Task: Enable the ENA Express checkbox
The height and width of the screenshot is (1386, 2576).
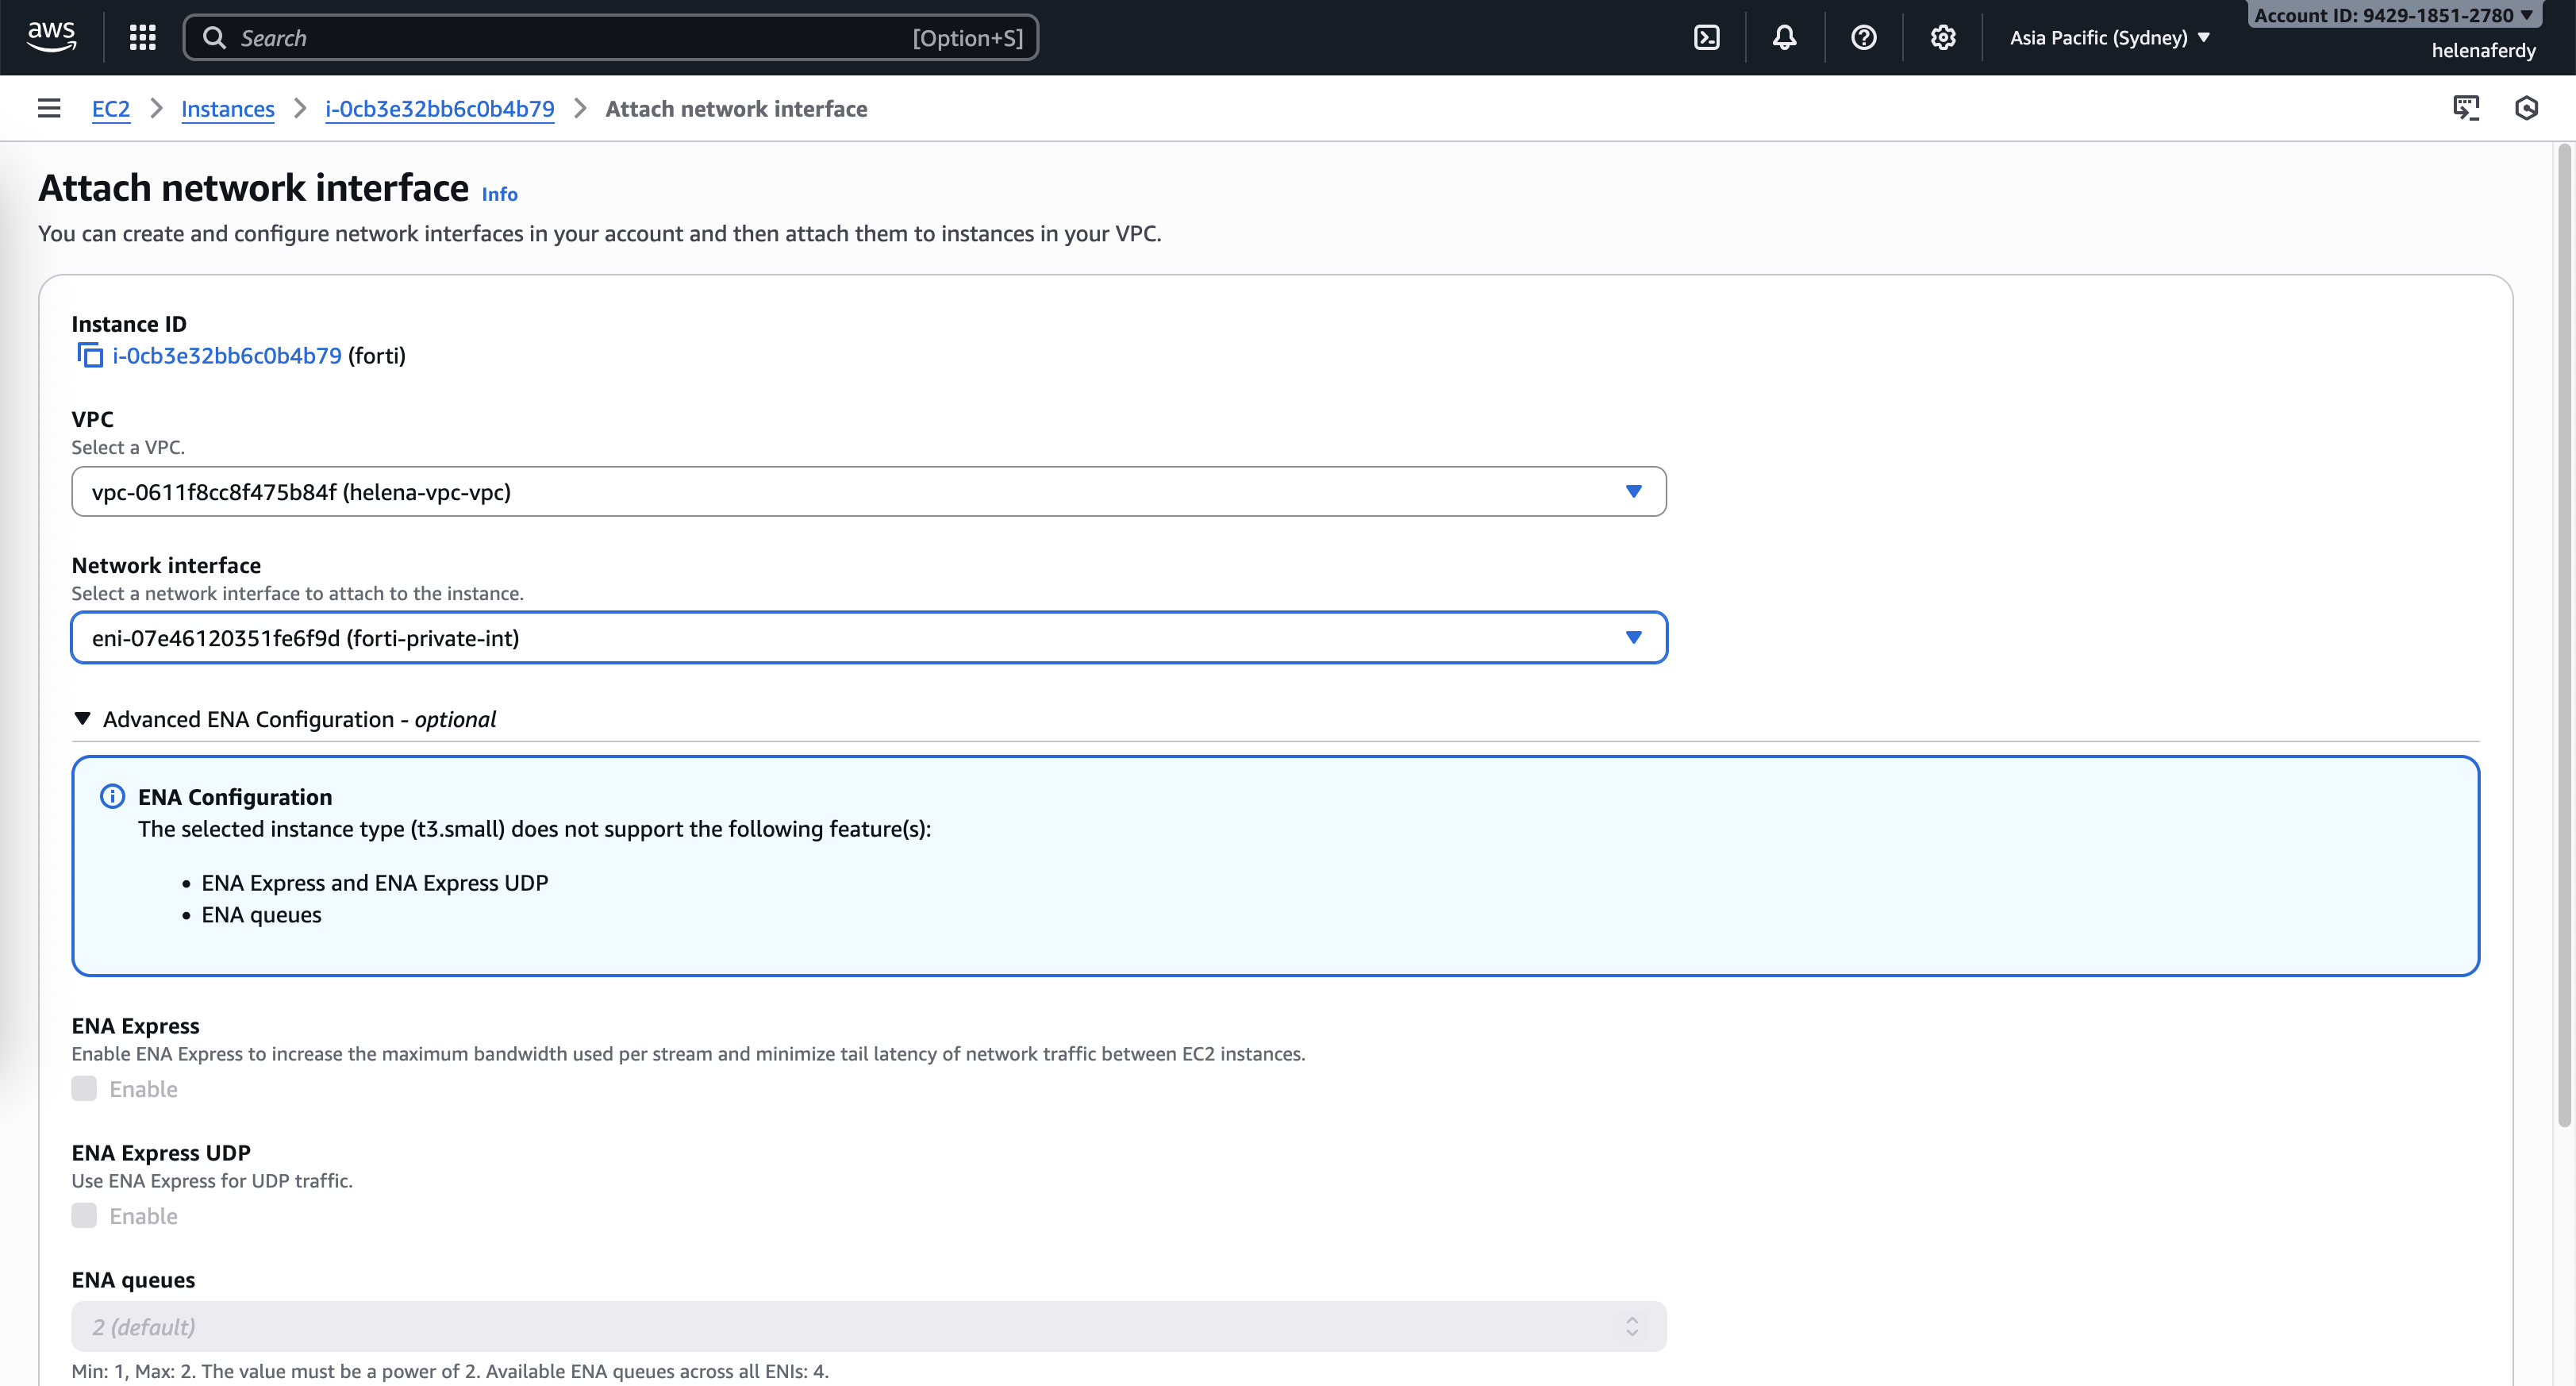Action: 84,1088
